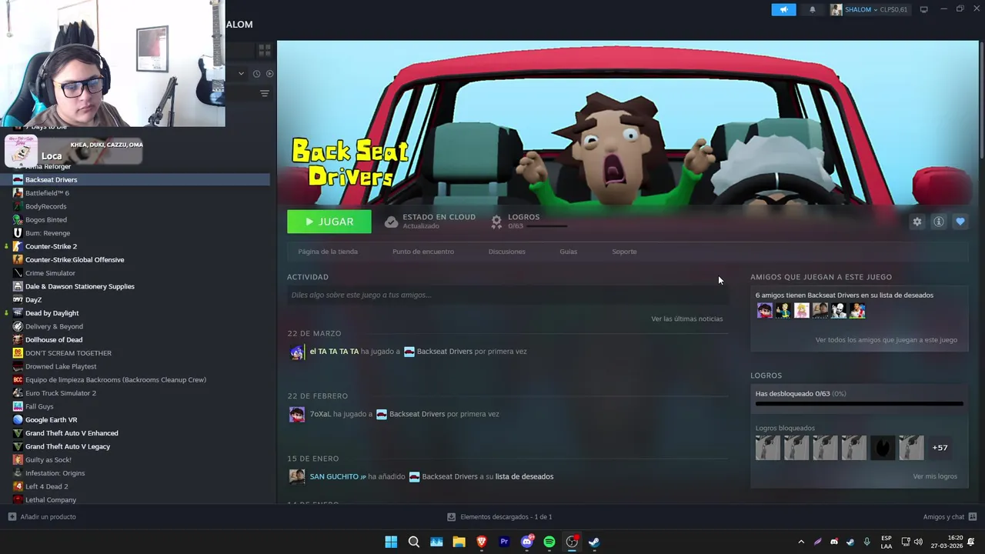Open Amigos y chat panel
This screenshot has height=554, width=985.
pos(950,517)
